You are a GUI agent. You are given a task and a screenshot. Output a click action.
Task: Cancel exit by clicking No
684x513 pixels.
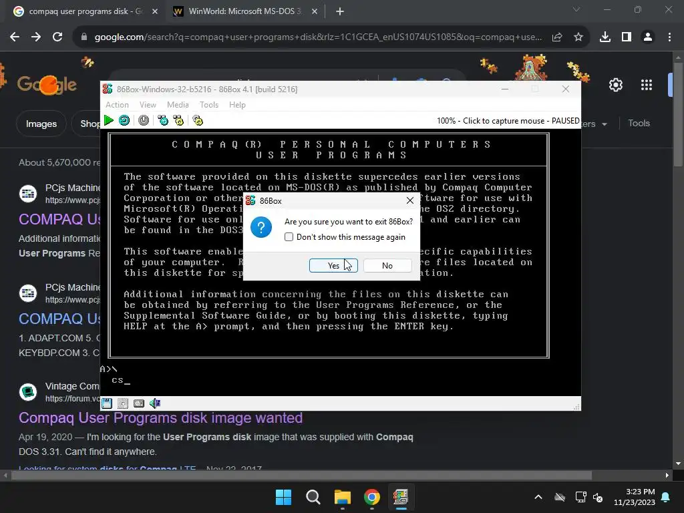[x=387, y=266]
